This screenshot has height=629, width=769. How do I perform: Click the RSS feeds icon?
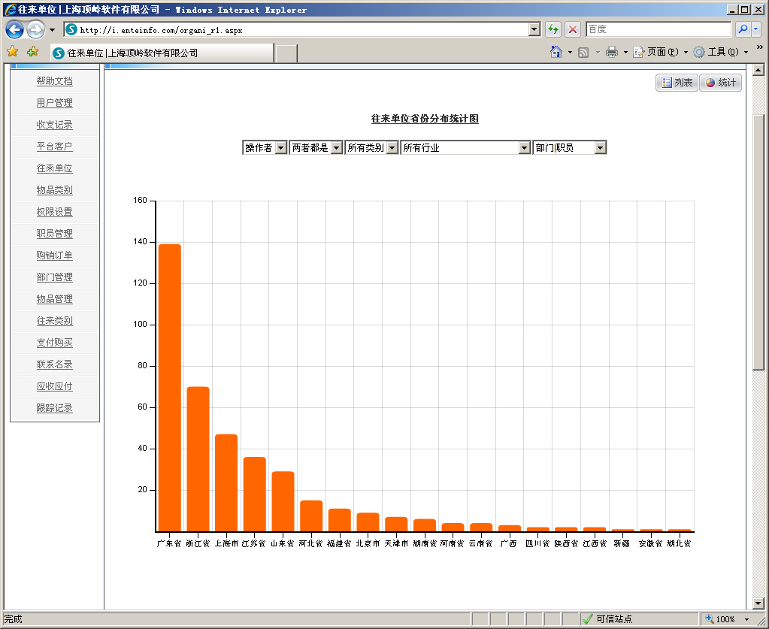pos(583,52)
